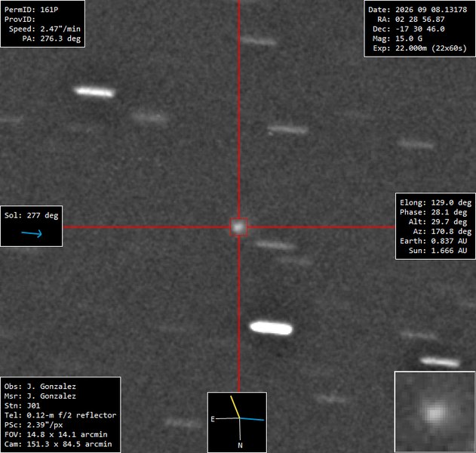Screen dimensions: 476x453
Task: Click the Exp: 22.000m (22x60s) line
Action: [x=419, y=48]
